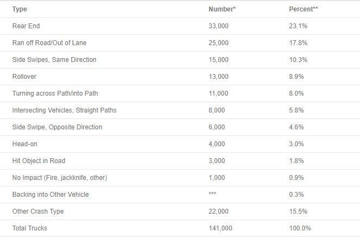
Task: Click the 100.0% total percent cell
Action: tap(300, 228)
